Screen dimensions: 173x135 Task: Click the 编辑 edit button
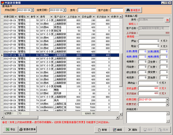[x=119, y=130]
